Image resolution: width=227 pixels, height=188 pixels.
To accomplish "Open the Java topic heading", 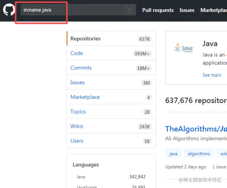I will (x=210, y=44).
